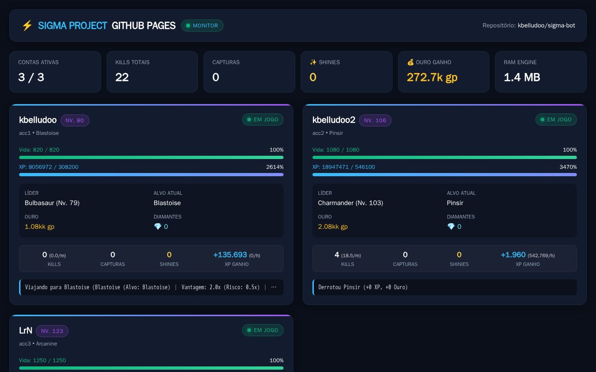Screen dimensions: 596x372
Task: Click the SIGMA PROJECT title
Action: click(x=72, y=26)
